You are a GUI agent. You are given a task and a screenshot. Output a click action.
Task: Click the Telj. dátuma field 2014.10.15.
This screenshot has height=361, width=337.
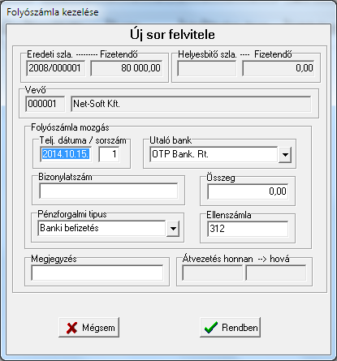[66, 154]
